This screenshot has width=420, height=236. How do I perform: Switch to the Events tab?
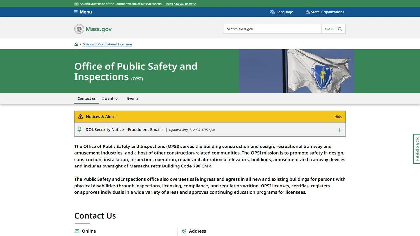pyautogui.click(x=133, y=98)
